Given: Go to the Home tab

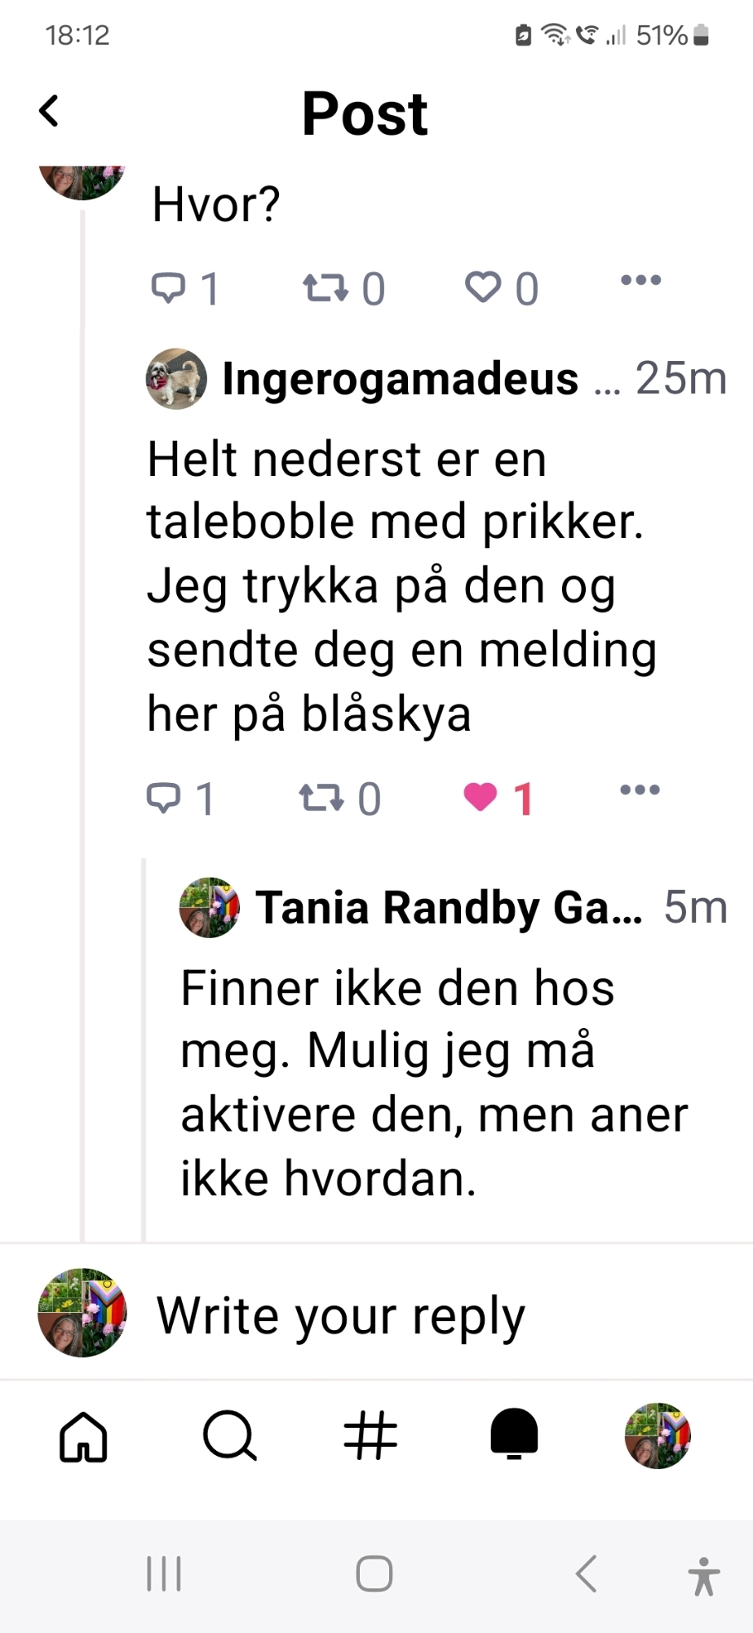Looking at the screenshot, I should [83, 1436].
